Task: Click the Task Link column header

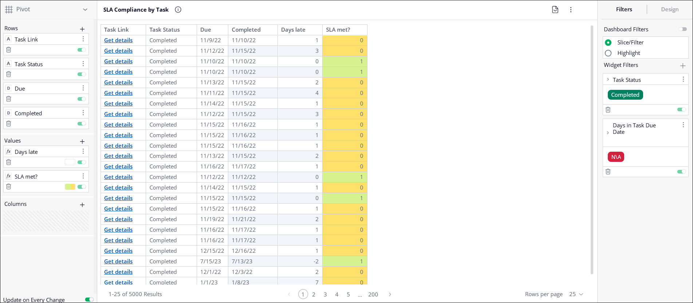Action: (x=123, y=30)
